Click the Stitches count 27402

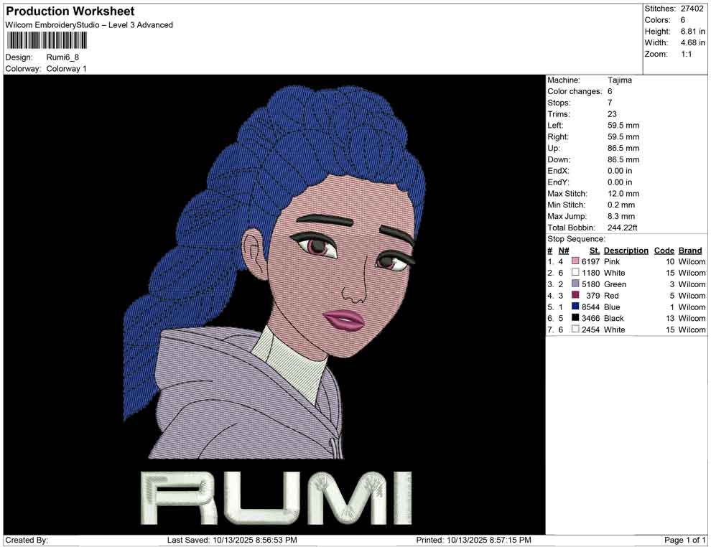(x=691, y=9)
